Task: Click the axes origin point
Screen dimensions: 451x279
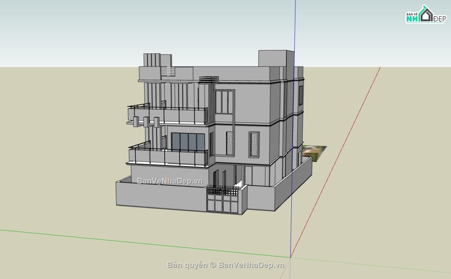Action: point(290,257)
